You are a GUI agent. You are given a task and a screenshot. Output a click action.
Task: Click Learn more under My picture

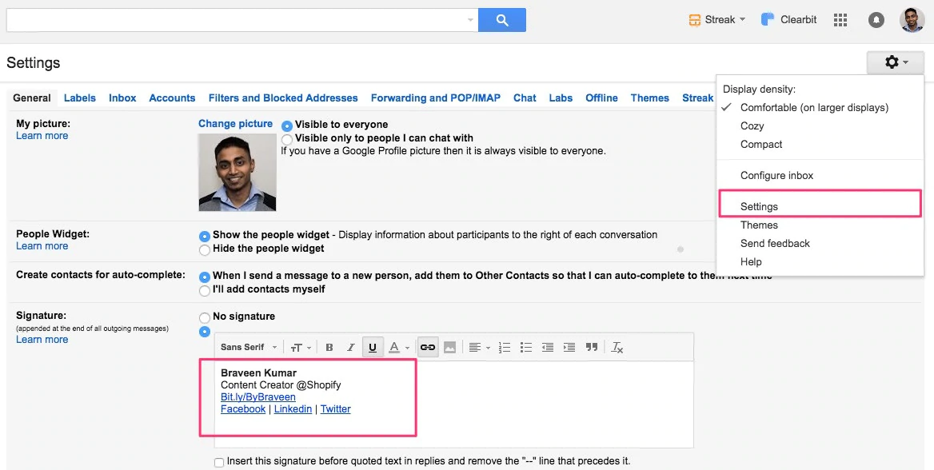tap(42, 136)
